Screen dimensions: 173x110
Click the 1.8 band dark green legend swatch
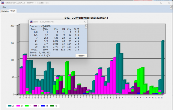pyautogui.click(x=52, y=106)
